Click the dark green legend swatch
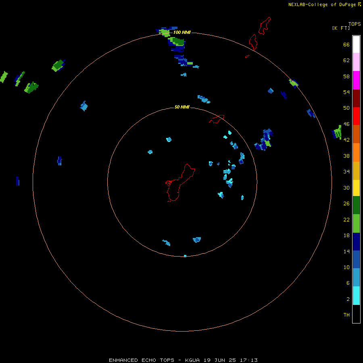 [x=356, y=205]
